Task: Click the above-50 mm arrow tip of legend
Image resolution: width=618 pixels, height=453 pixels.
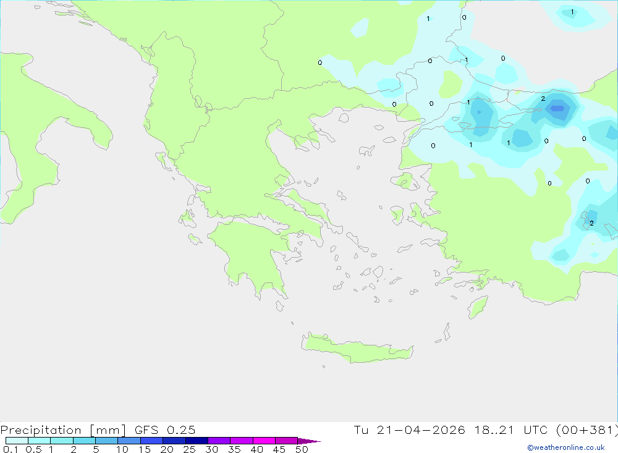Action: click(308, 441)
